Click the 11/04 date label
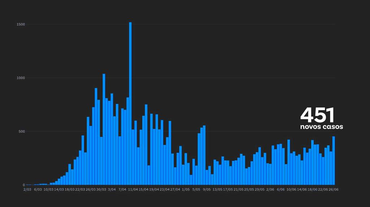370x207 pixels. coord(133,189)
